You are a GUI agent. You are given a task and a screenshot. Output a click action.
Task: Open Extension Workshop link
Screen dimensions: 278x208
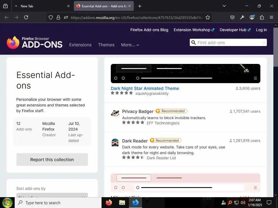point(194,30)
